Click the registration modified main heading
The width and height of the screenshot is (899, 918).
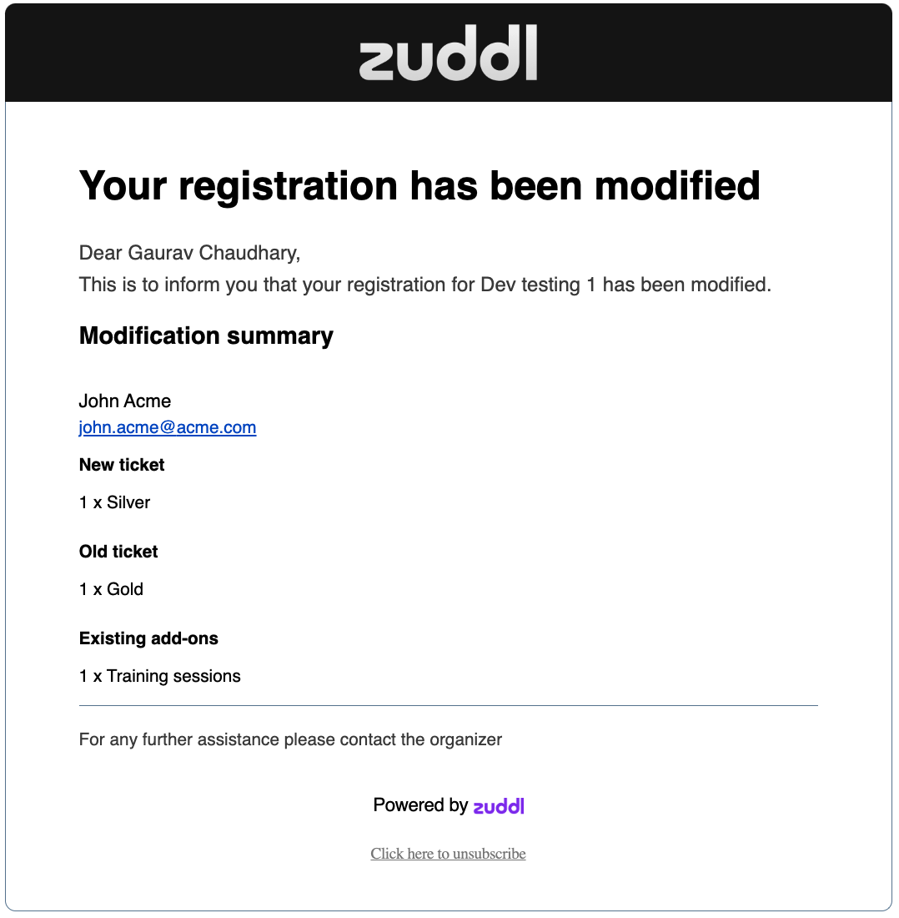[419, 185]
